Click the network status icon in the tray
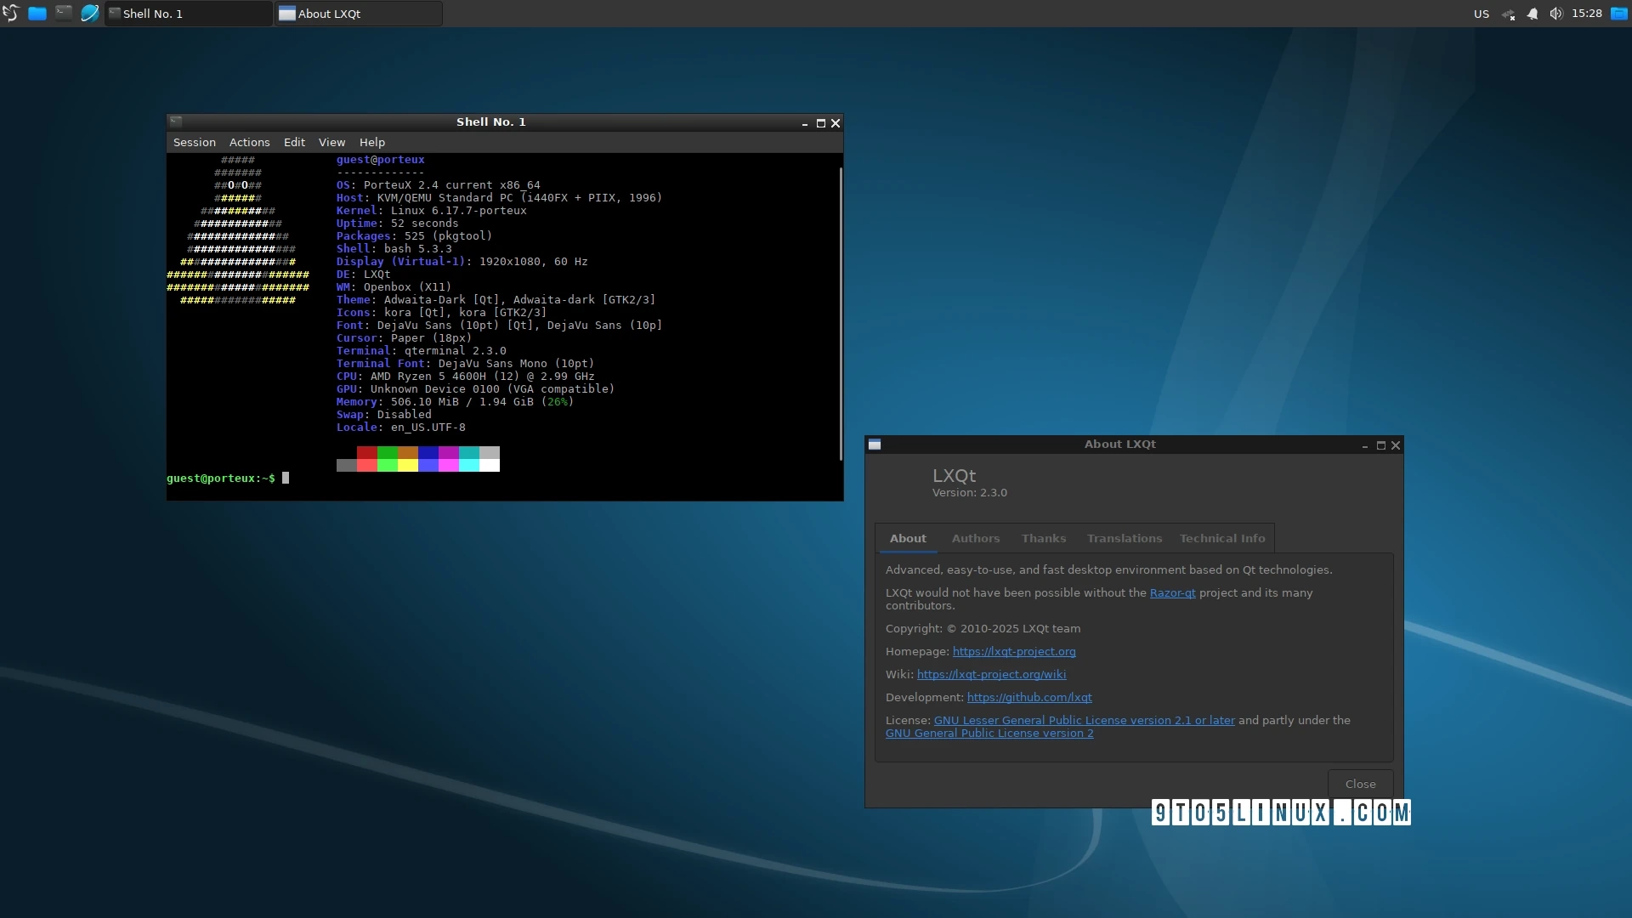 (x=1508, y=14)
